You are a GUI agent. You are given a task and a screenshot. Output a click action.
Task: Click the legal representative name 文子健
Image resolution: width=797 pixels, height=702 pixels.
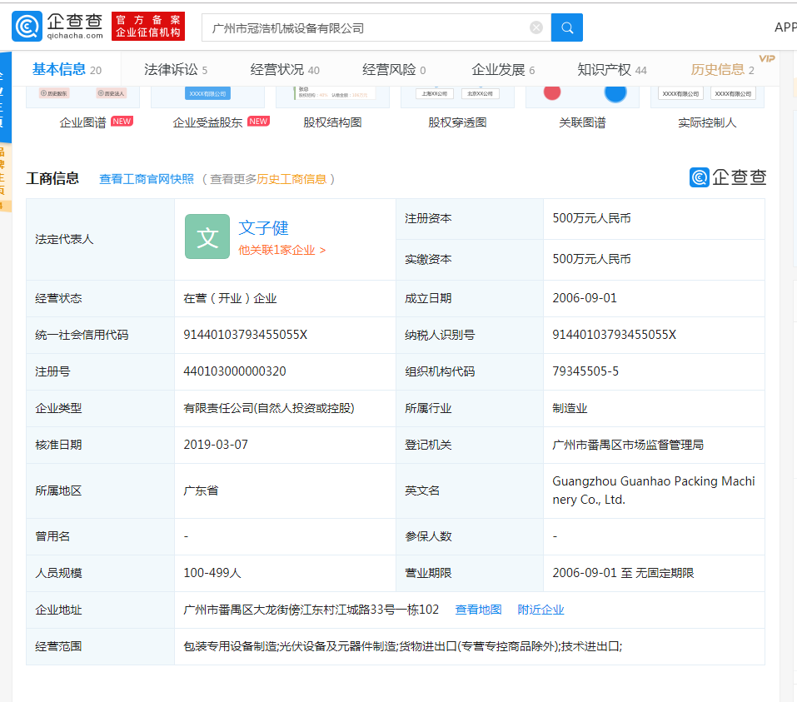[x=263, y=228]
